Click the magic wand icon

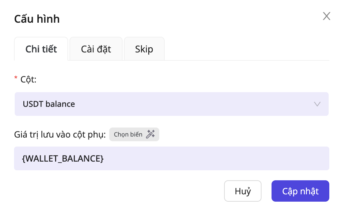point(150,135)
